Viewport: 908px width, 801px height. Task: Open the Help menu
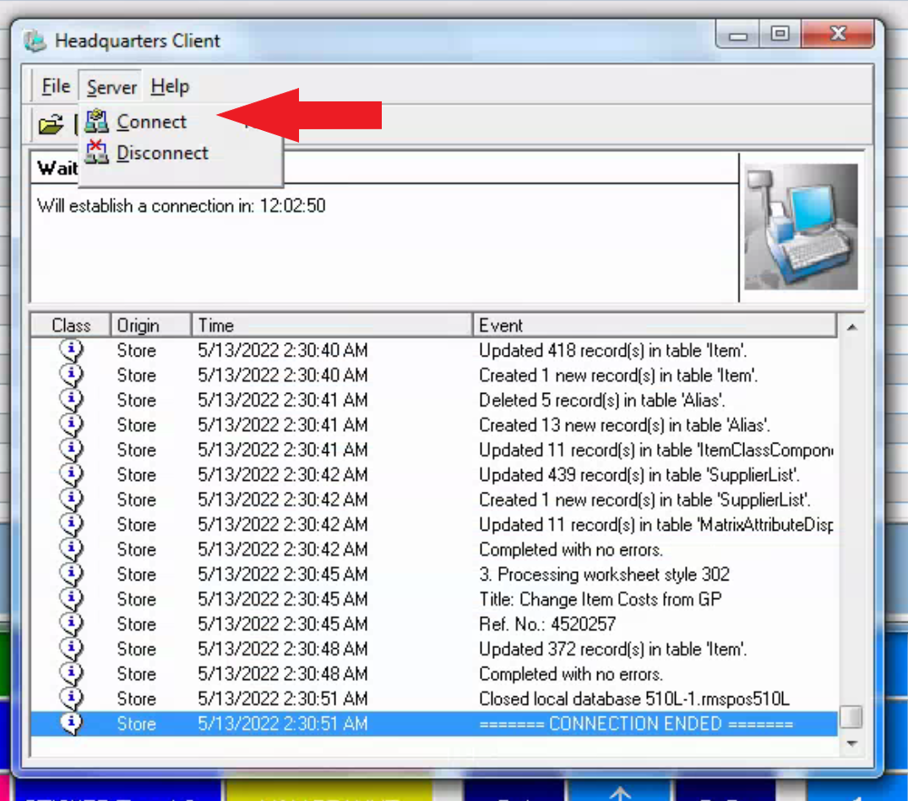[170, 86]
